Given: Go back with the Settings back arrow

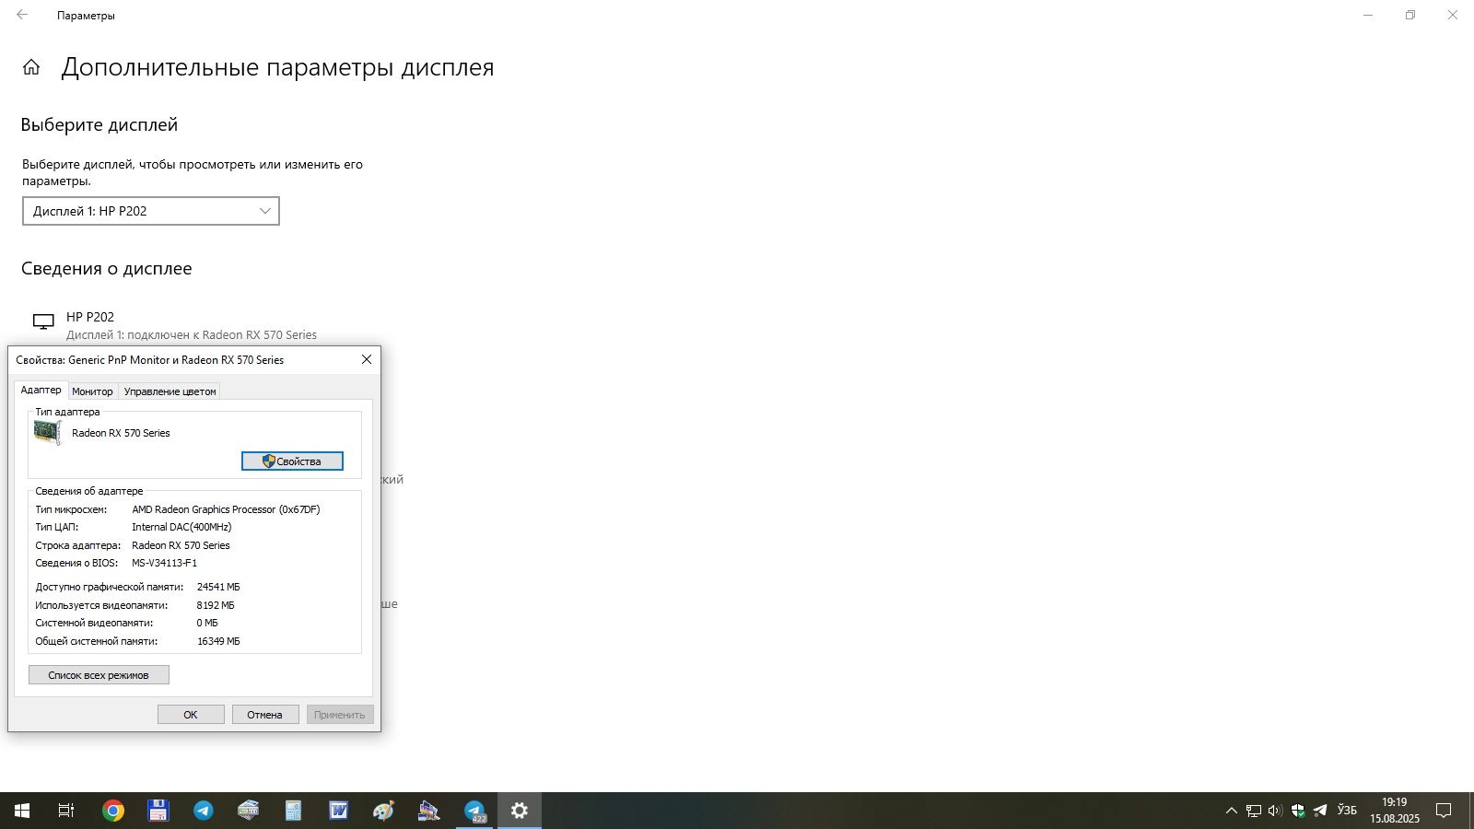Looking at the screenshot, I should coord(22,15).
